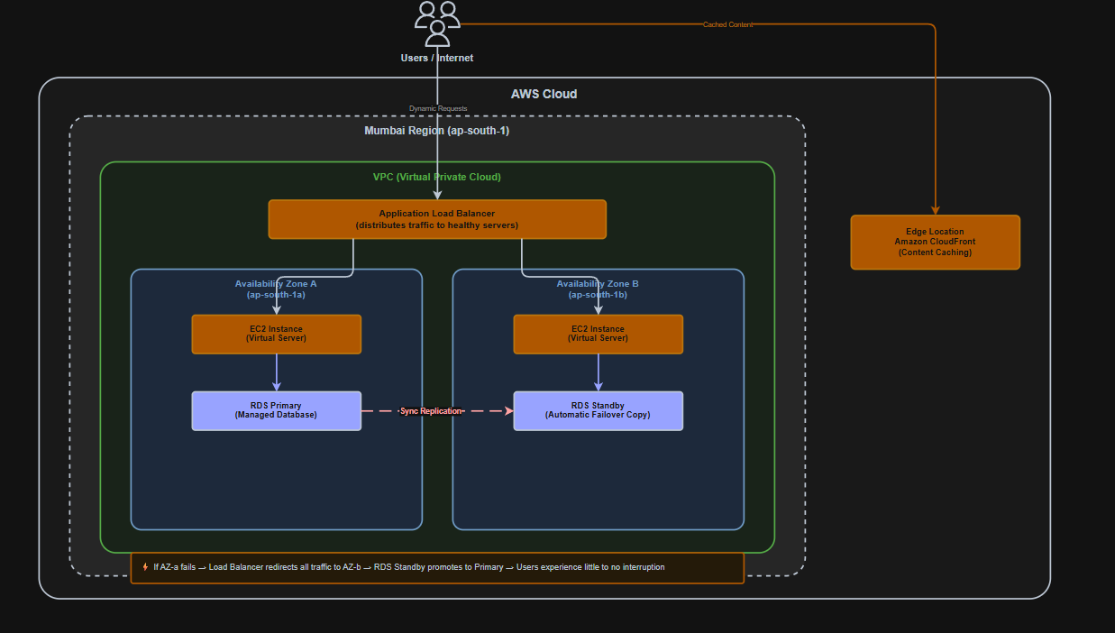This screenshot has height=633, width=1115.
Task: Select the "Cached Content" edge label
Action: click(727, 24)
